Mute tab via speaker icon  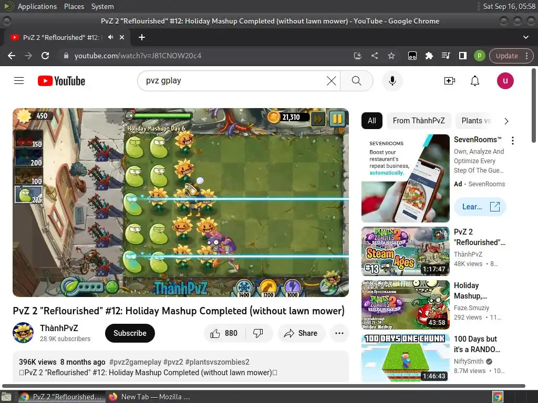110,37
